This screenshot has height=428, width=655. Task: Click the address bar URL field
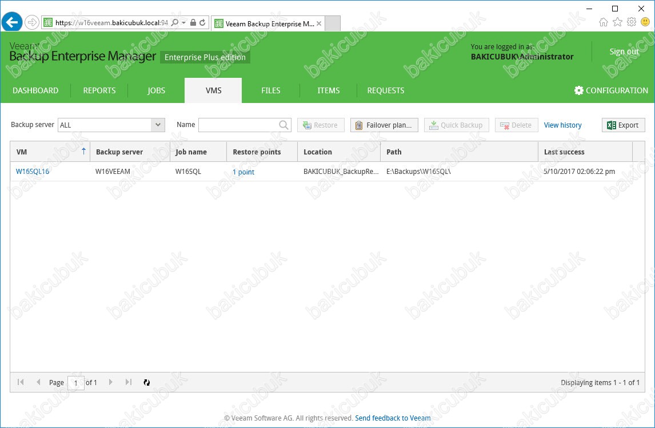pos(111,22)
